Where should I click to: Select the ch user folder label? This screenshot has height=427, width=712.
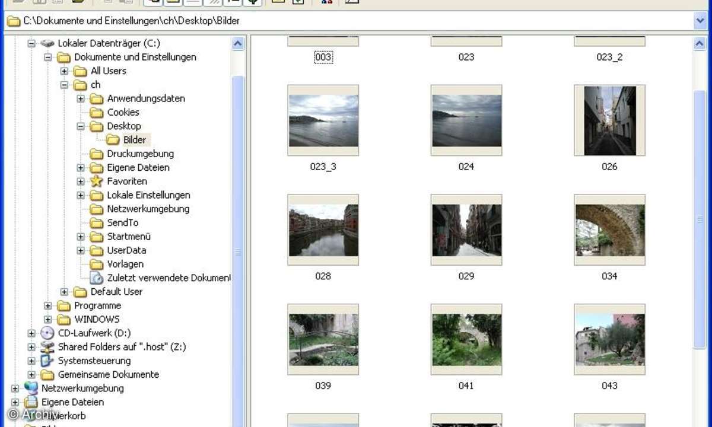point(96,85)
